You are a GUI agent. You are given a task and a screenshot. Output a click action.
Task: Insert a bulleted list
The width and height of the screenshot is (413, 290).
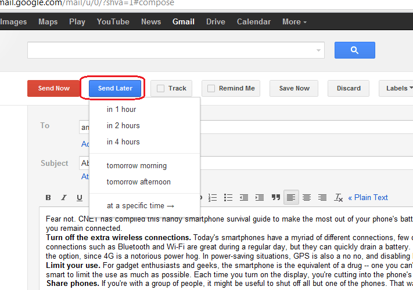coord(228,197)
